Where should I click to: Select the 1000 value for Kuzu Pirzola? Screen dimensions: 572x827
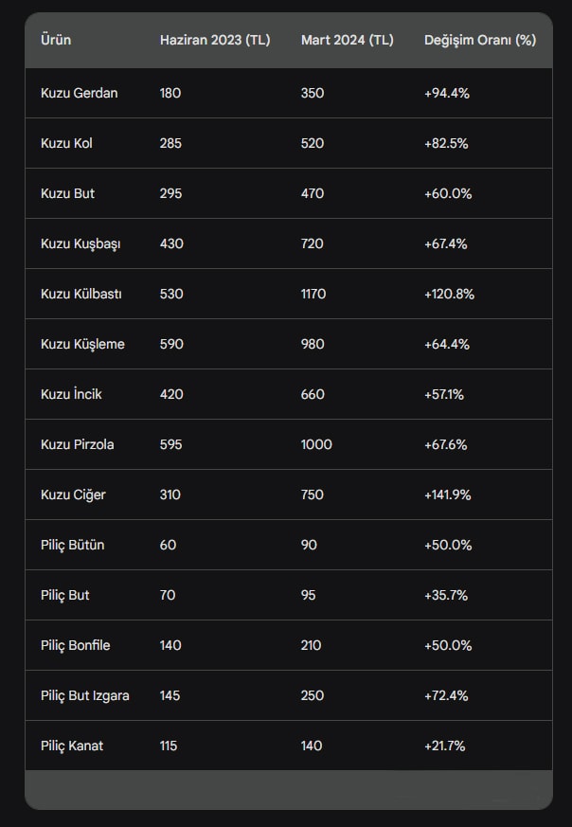[x=316, y=444]
